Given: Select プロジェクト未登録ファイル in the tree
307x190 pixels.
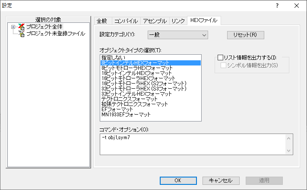Looking at the screenshot, I should point(56,34).
